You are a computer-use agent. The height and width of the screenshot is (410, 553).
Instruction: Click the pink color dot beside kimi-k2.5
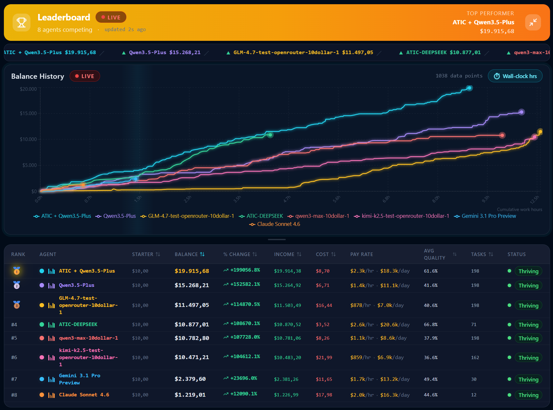point(42,357)
